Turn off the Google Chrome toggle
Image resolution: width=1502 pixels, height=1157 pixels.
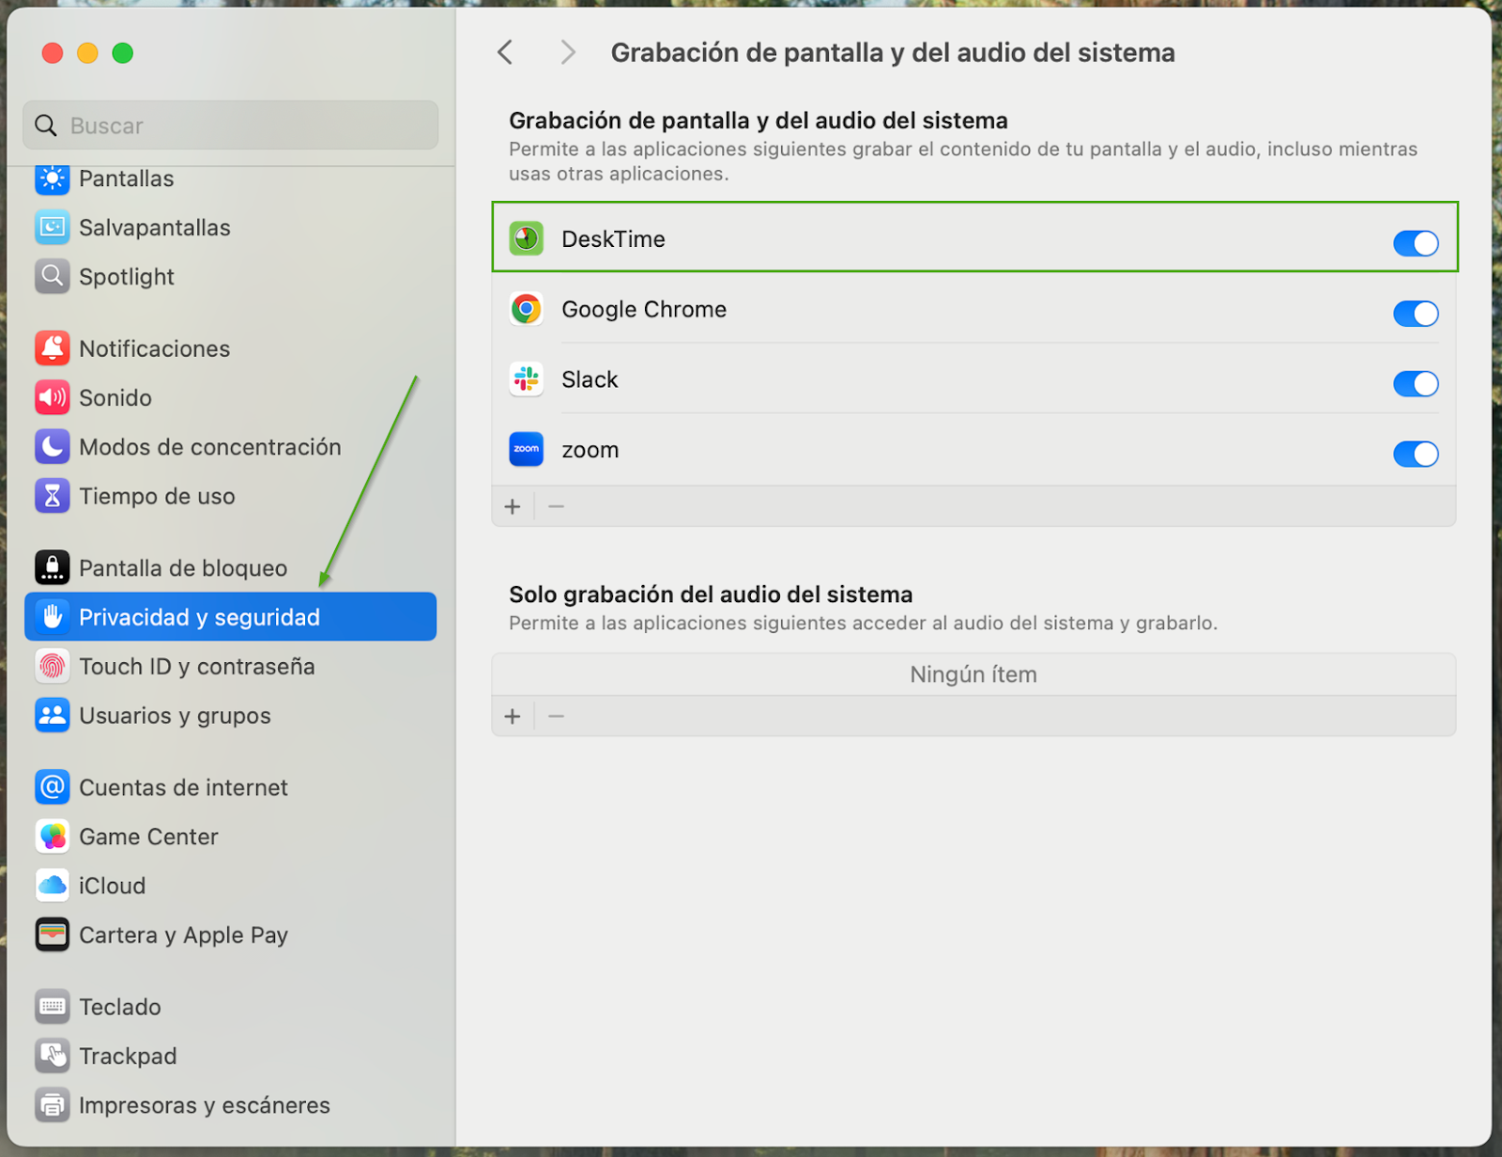click(1415, 314)
